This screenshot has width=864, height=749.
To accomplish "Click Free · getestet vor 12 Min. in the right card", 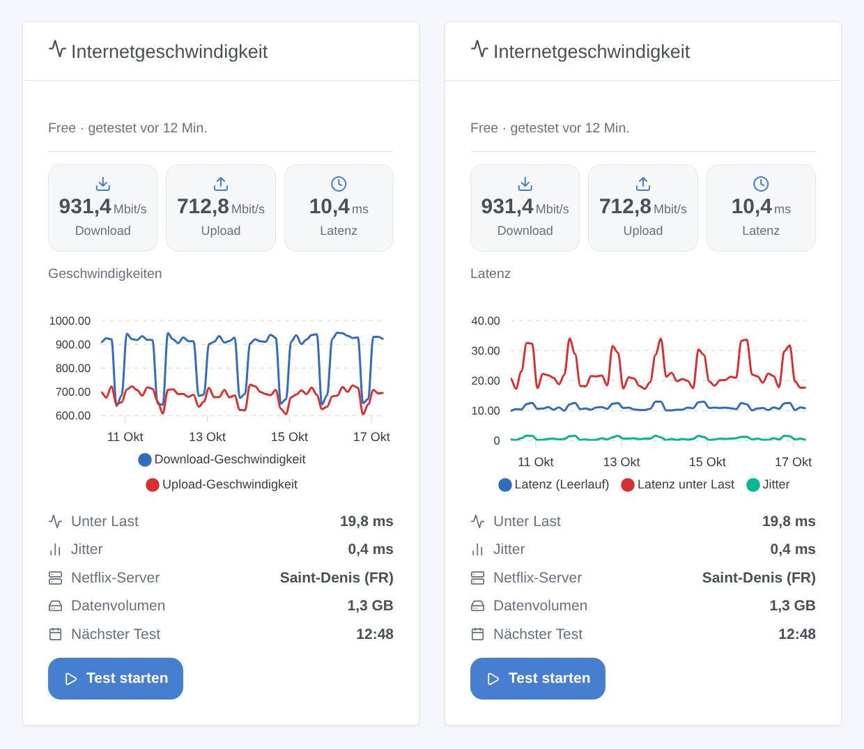I will coord(550,128).
